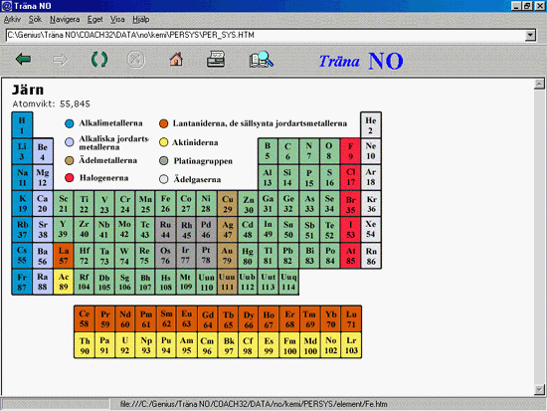The image size is (547, 411).
Task: Open the Navigera menu
Action: (x=65, y=20)
